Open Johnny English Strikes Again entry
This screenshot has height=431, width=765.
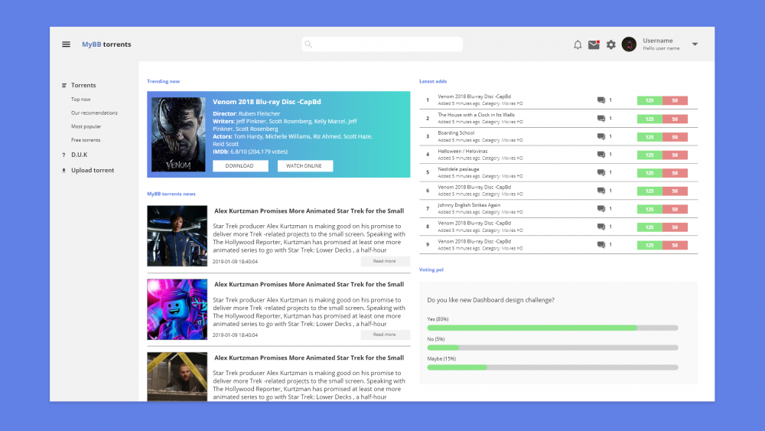point(469,205)
